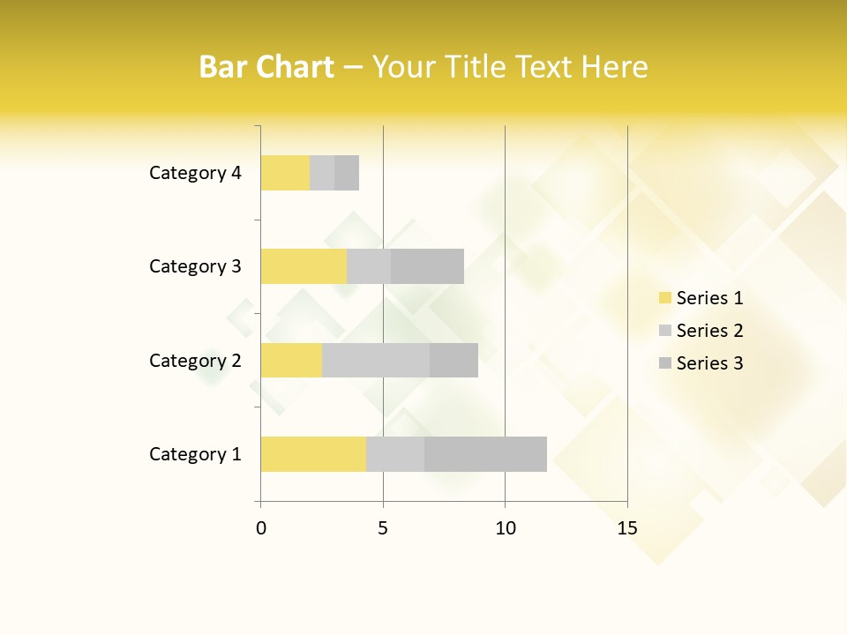Screen dimensions: 847x635
Task: Click the dark gray Category 4 bar segment
Action: (x=347, y=173)
